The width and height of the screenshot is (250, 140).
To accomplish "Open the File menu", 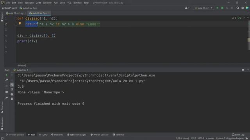I will pos(8,3).
